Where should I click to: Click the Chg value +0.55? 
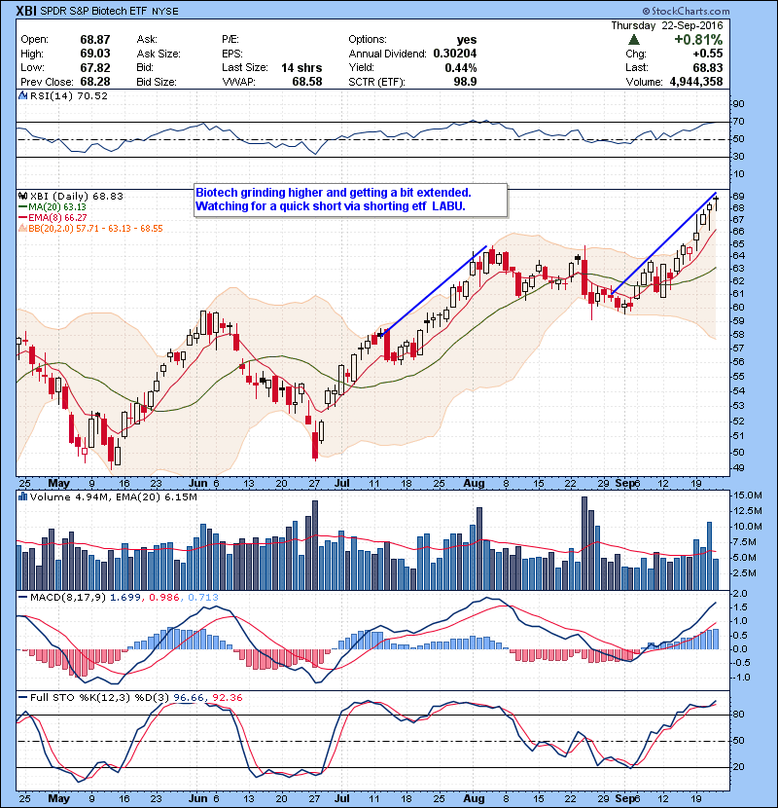click(707, 54)
